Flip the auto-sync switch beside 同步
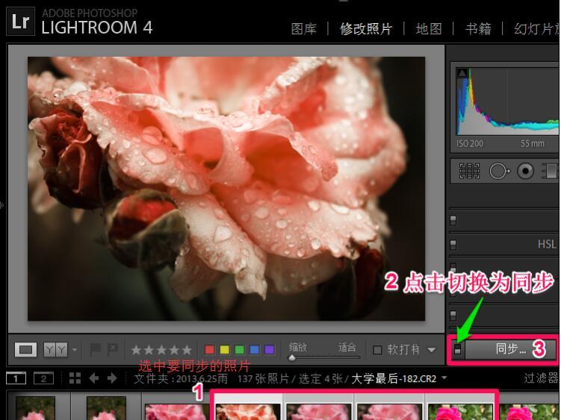This screenshot has height=420, width=561. (458, 349)
